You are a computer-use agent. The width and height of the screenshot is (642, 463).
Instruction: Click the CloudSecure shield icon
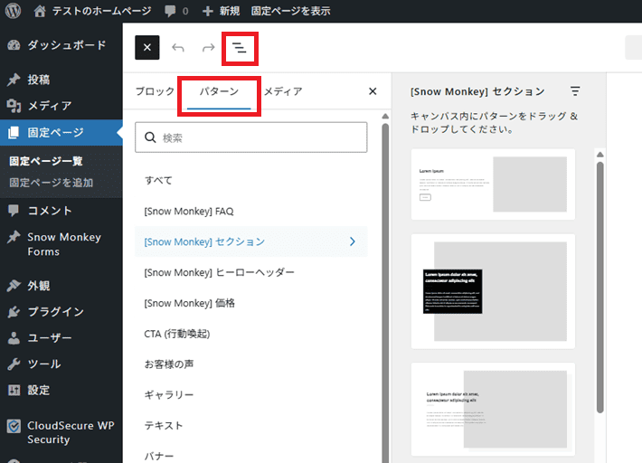pos(14,426)
